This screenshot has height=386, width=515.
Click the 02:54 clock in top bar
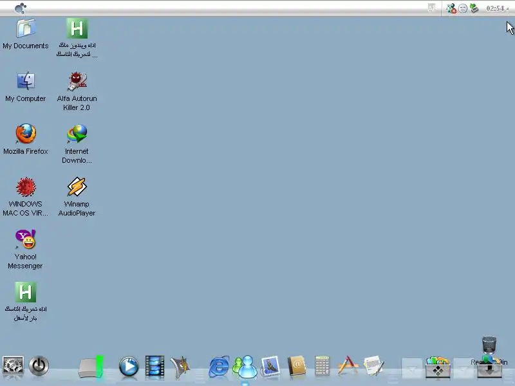(x=495, y=8)
